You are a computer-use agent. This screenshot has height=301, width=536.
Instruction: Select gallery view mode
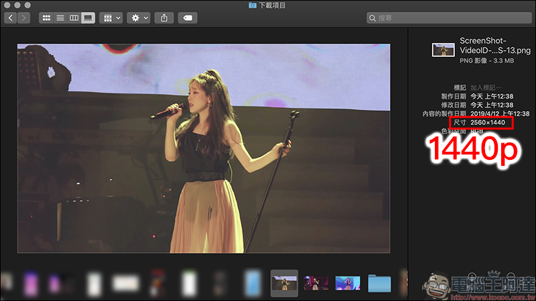pyautogui.click(x=88, y=17)
